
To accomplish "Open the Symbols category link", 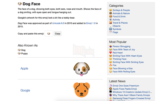I will click(117, 29).
